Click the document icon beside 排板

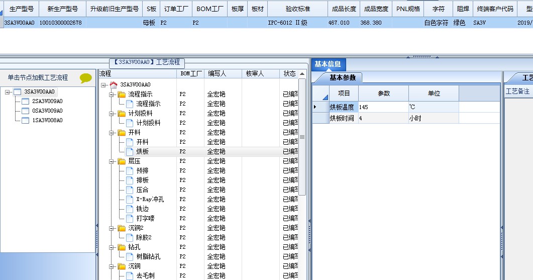coord(130,180)
